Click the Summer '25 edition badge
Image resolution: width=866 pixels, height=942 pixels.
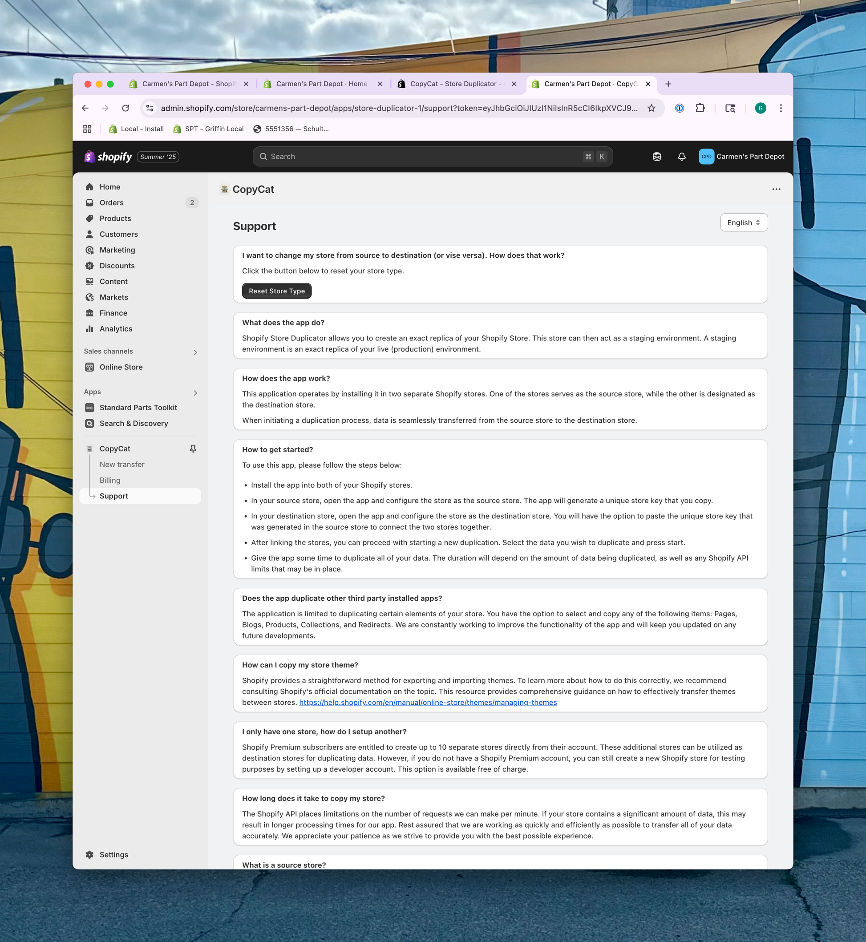pyautogui.click(x=158, y=157)
